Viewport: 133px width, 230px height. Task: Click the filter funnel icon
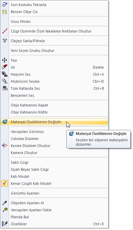click(5, 41)
